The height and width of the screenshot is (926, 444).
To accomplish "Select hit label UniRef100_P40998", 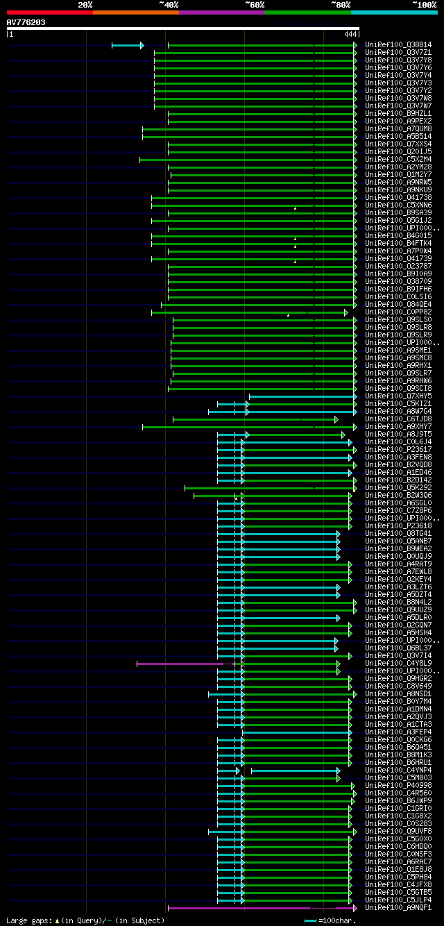I will click(398, 785).
